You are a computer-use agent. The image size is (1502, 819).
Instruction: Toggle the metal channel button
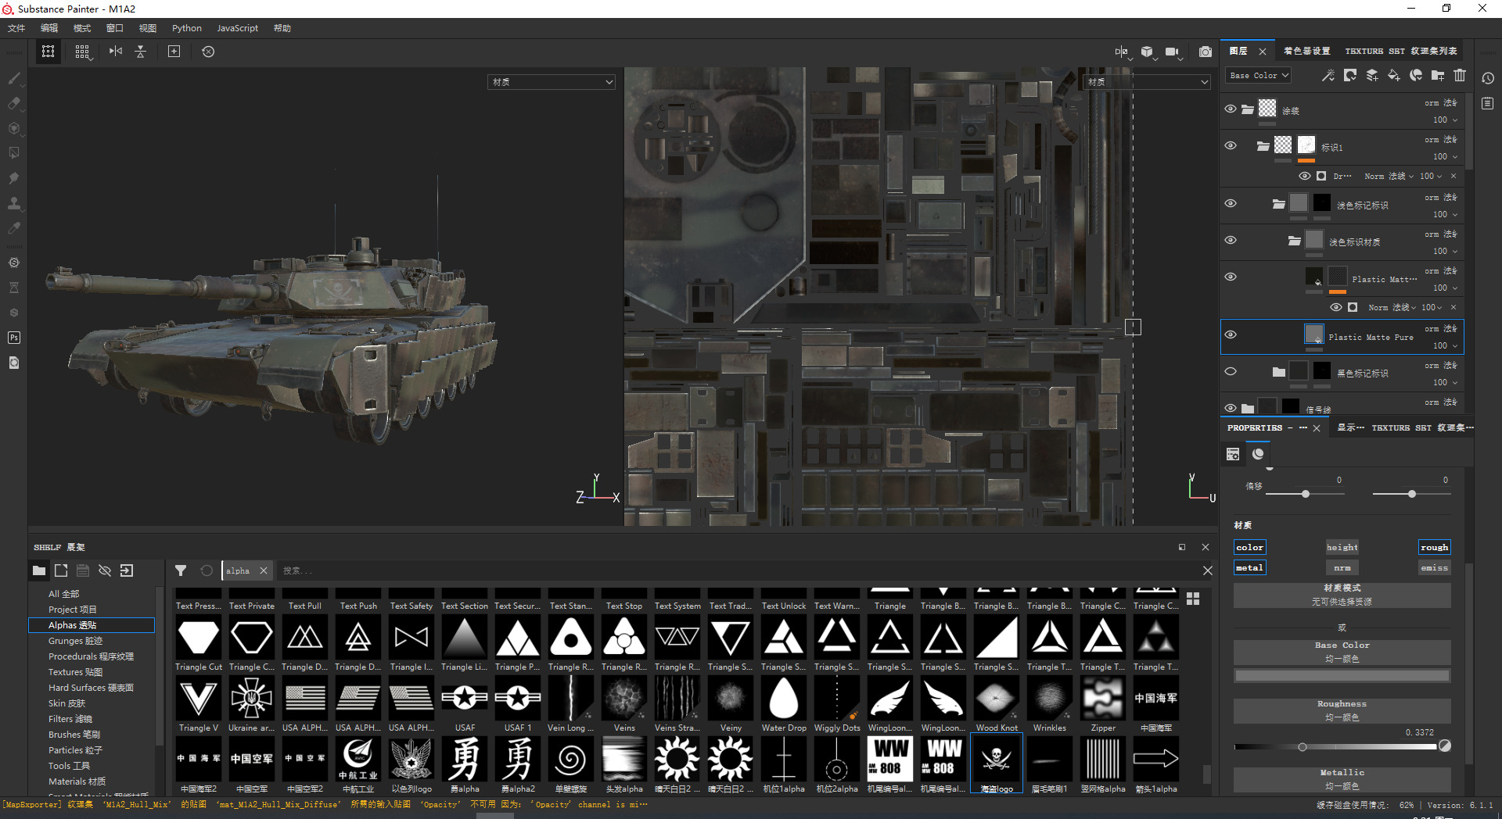click(x=1250, y=568)
